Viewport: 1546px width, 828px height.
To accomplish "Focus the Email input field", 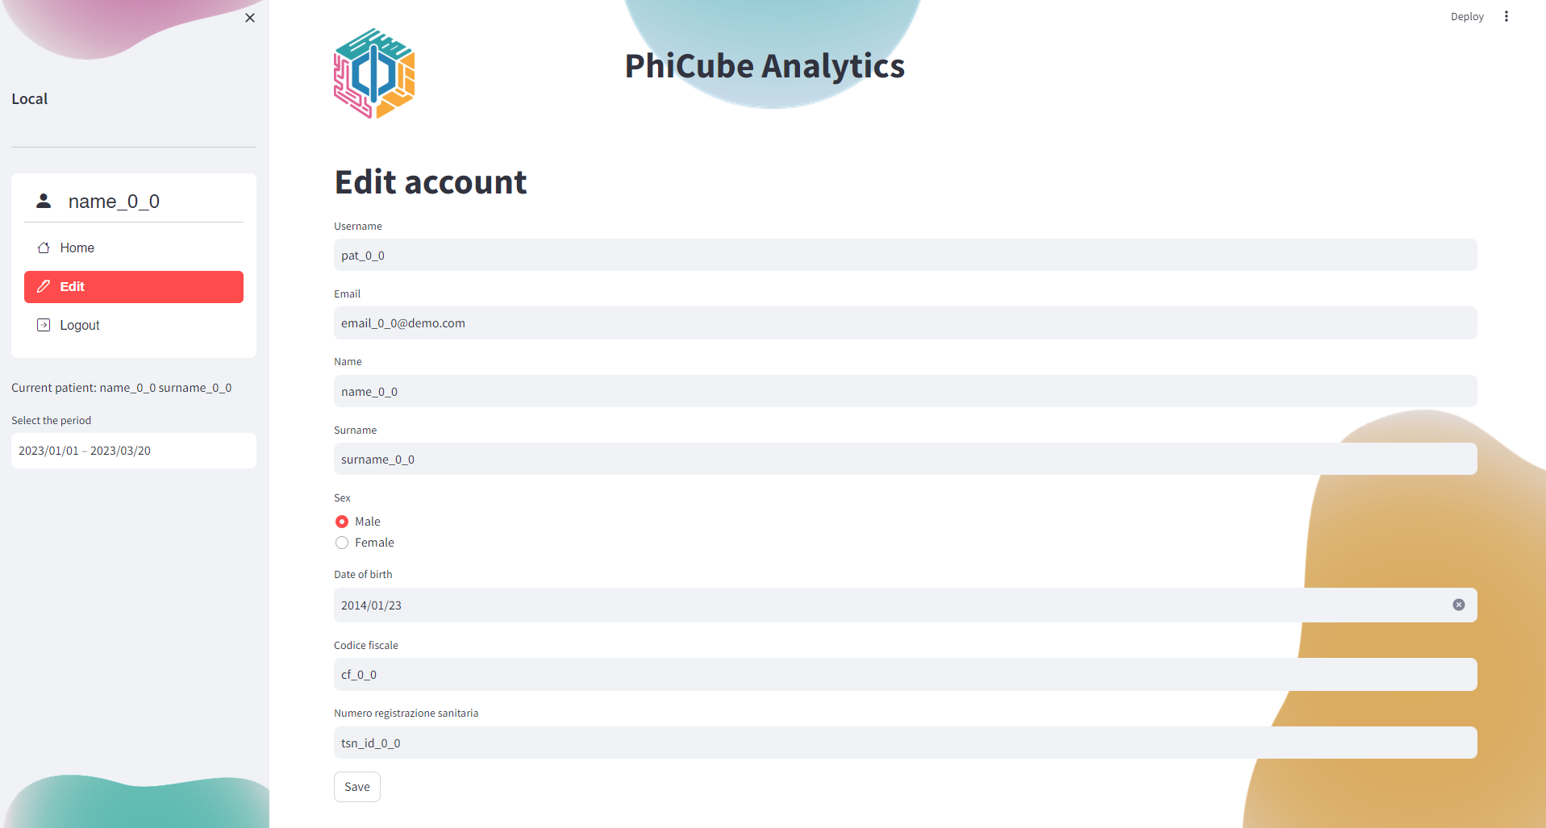I will click(x=905, y=322).
